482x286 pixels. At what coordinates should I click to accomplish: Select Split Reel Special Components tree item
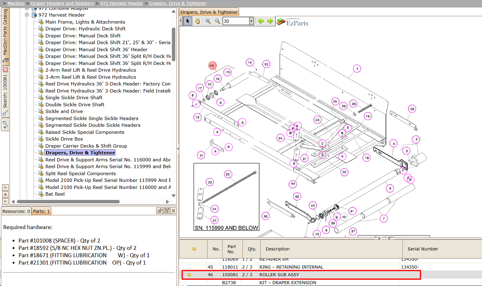pyautogui.click(x=81, y=173)
